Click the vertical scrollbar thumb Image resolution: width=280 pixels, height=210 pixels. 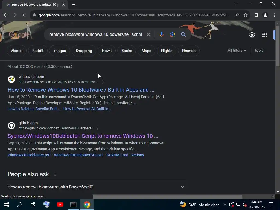[x=278, y=46]
